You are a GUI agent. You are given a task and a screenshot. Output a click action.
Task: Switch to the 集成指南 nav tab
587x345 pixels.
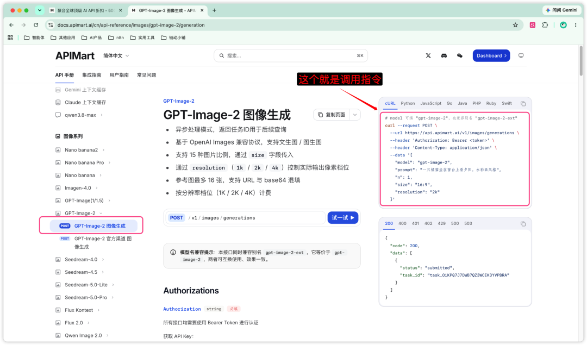(92, 75)
